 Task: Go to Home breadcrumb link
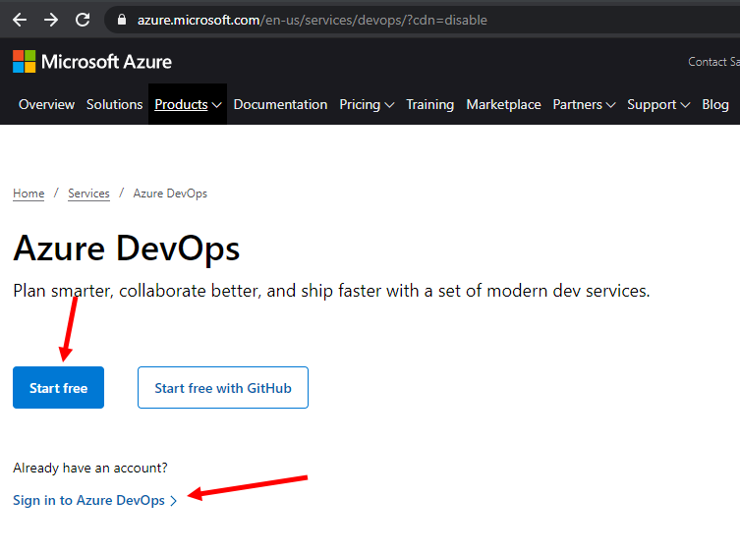click(x=28, y=194)
